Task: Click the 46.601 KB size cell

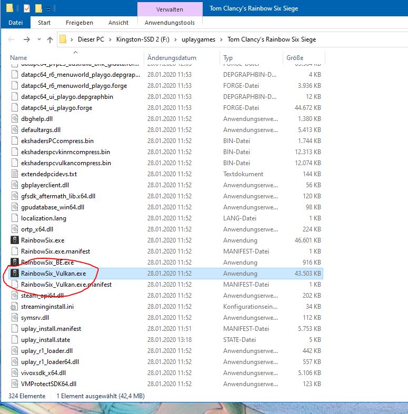Action: pos(308,240)
